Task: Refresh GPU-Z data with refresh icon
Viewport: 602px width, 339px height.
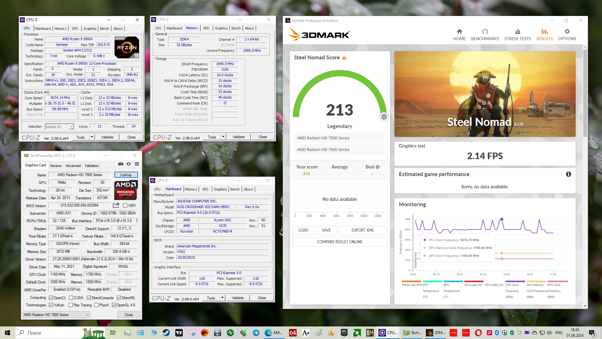Action: click(129, 164)
